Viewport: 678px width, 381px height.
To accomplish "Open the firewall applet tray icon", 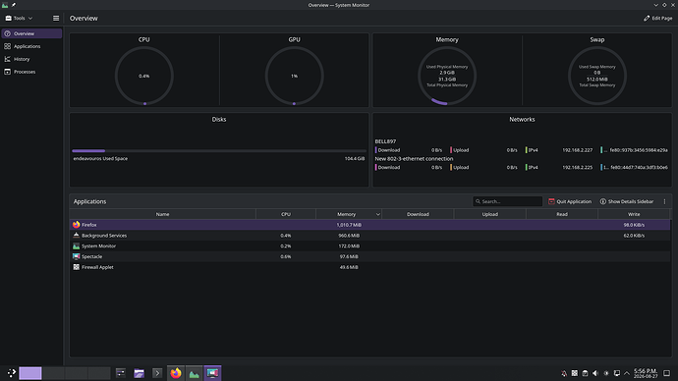I will [x=574, y=373].
